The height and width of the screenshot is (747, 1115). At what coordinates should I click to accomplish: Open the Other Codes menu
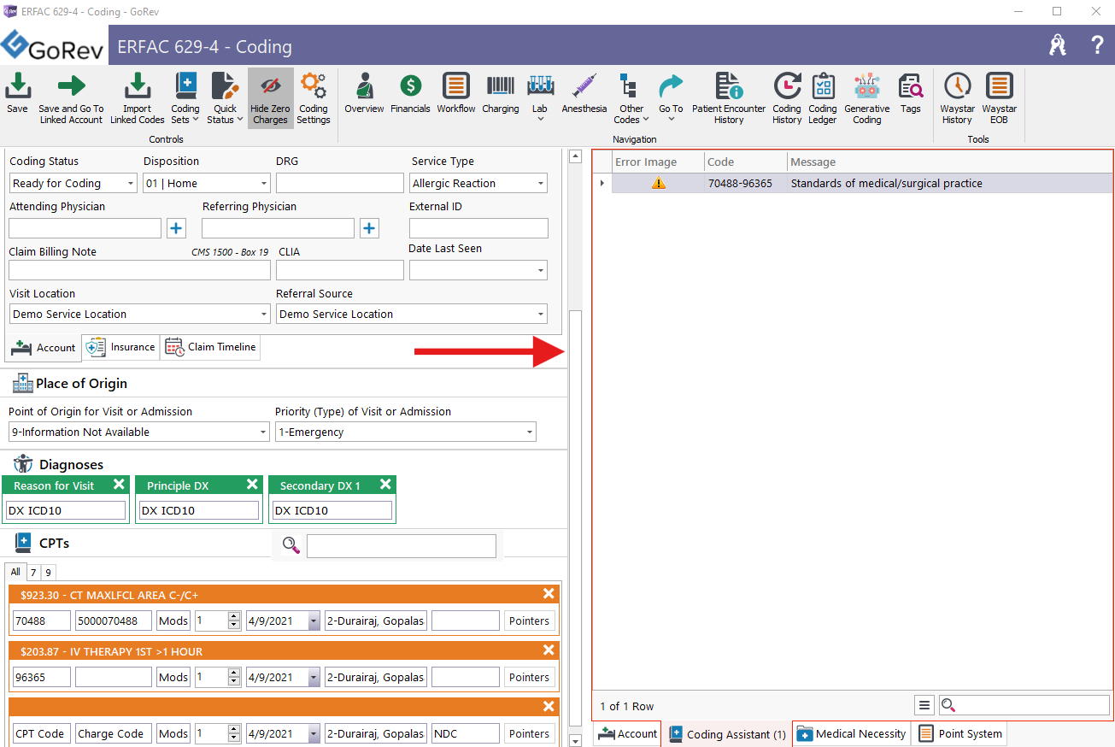[x=631, y=98]
